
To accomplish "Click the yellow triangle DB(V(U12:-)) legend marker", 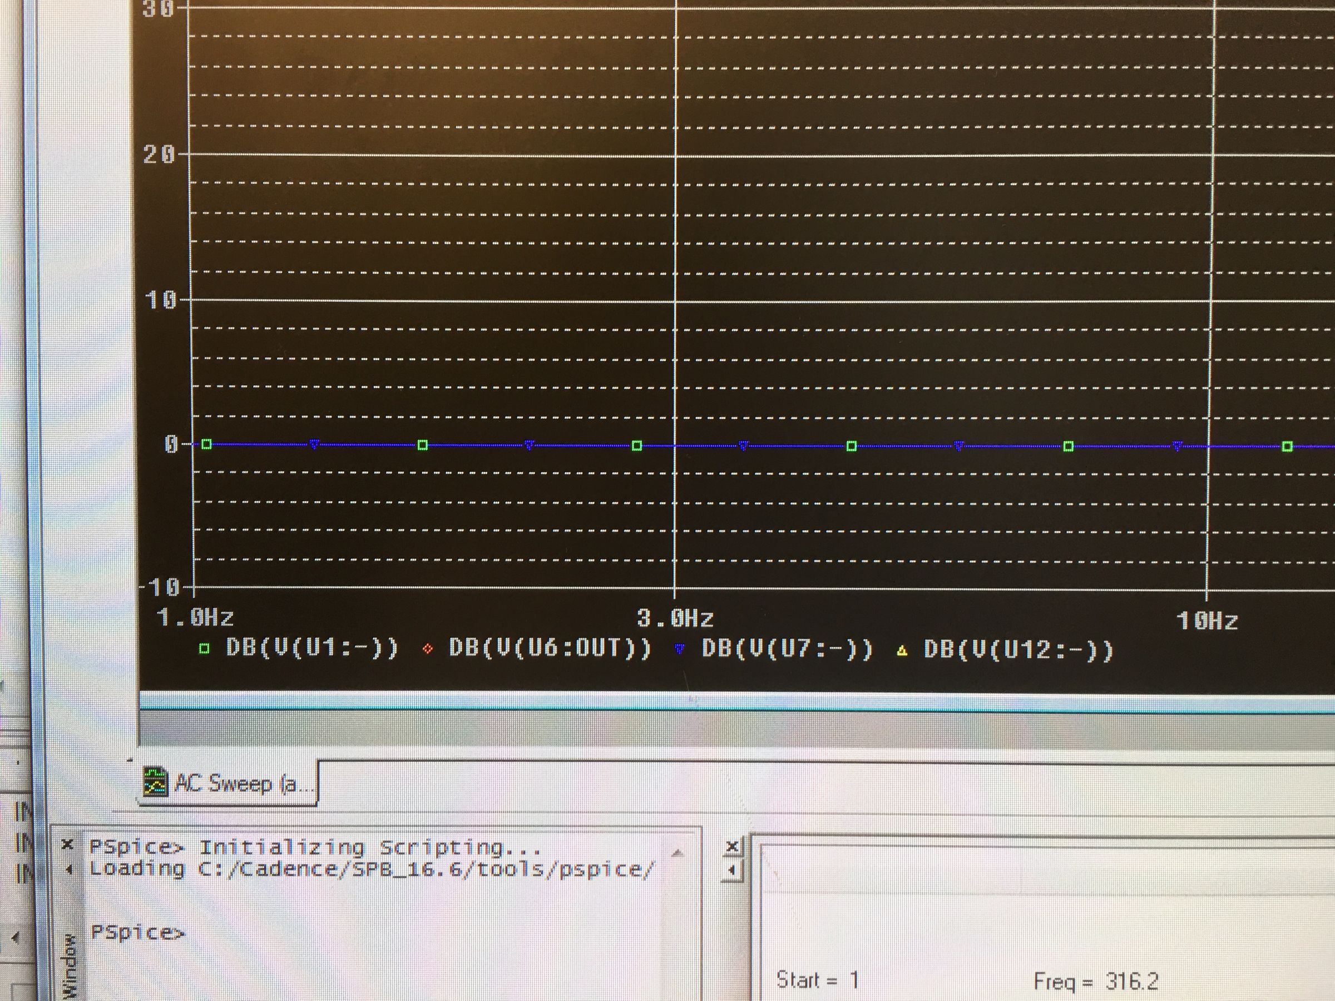I will point(902,651).
